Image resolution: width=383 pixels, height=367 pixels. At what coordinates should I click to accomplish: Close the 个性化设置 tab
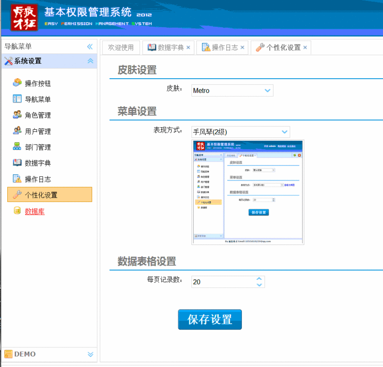305,47
